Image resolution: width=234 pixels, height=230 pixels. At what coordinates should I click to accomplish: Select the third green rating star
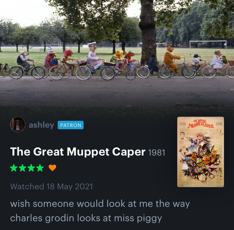click(31, 168)
